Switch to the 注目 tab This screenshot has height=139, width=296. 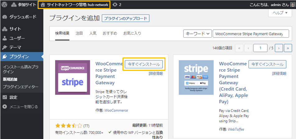coord(79,33)
